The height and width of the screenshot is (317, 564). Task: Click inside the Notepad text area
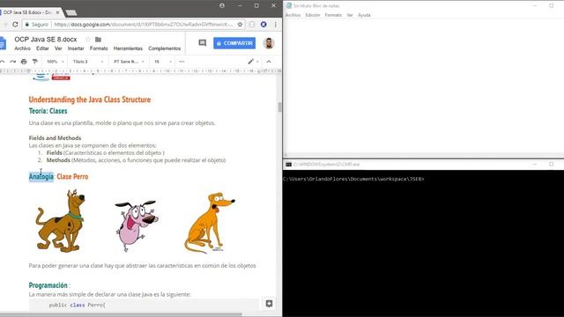(423, 86)
